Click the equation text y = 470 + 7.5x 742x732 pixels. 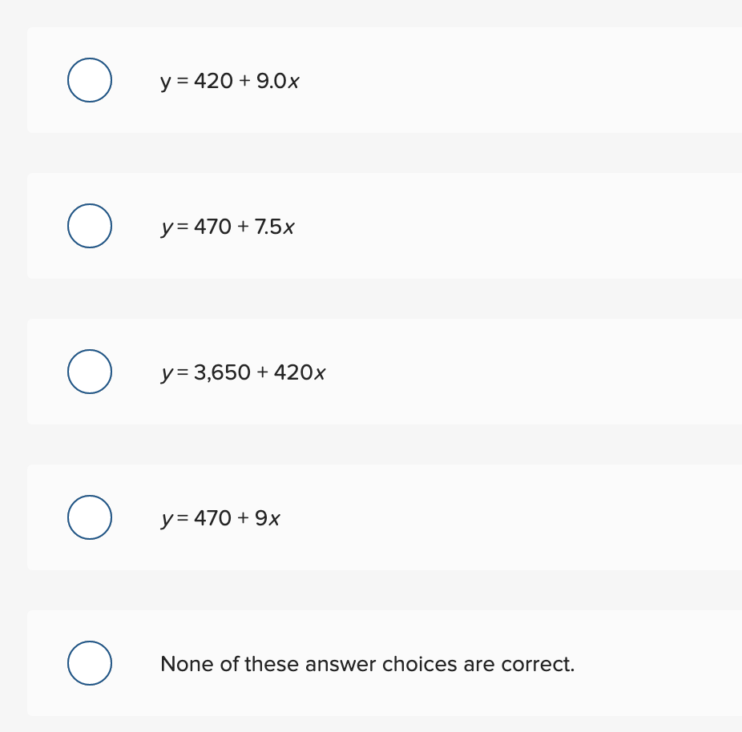[228, 227]
